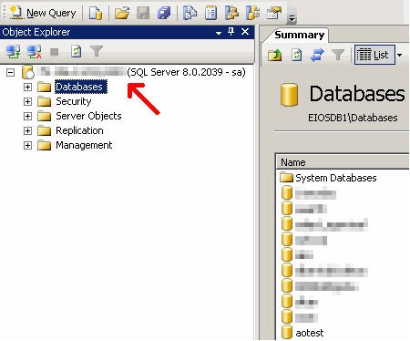410x341 pixels.
Task: Close the Object Explorer panel
Action: pos(245,31)
